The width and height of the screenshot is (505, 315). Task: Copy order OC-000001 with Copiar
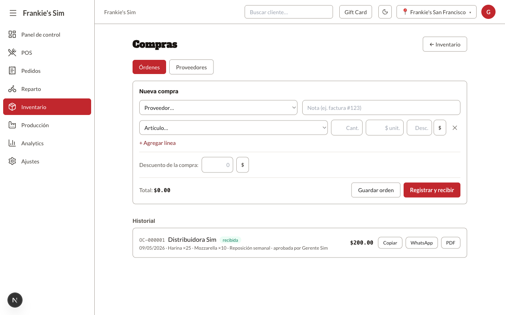pos(390,243)
